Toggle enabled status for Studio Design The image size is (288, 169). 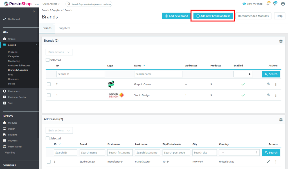click(x=243, y=95)
